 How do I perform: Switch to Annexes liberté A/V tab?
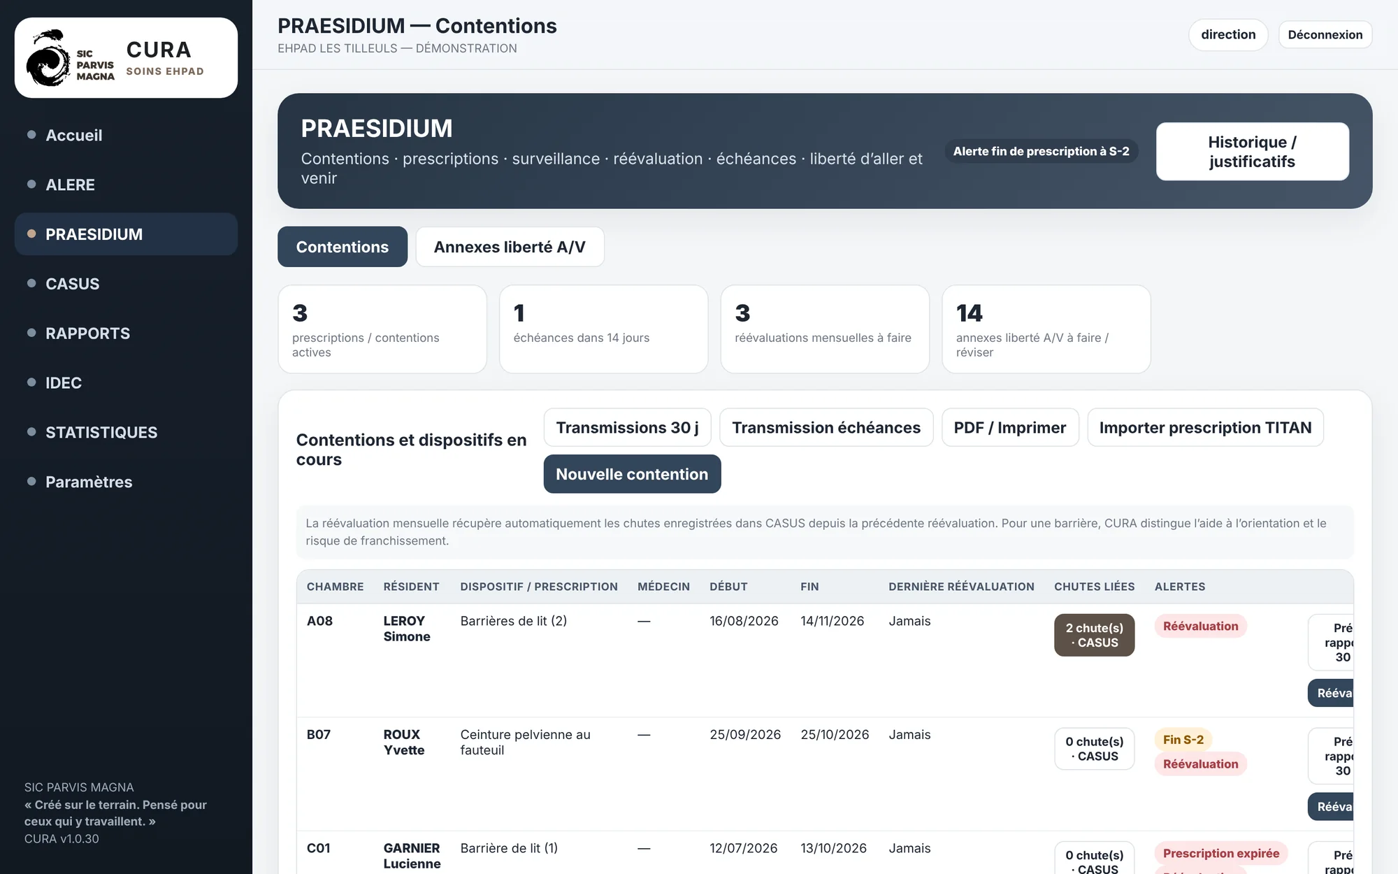click(510, 247)
